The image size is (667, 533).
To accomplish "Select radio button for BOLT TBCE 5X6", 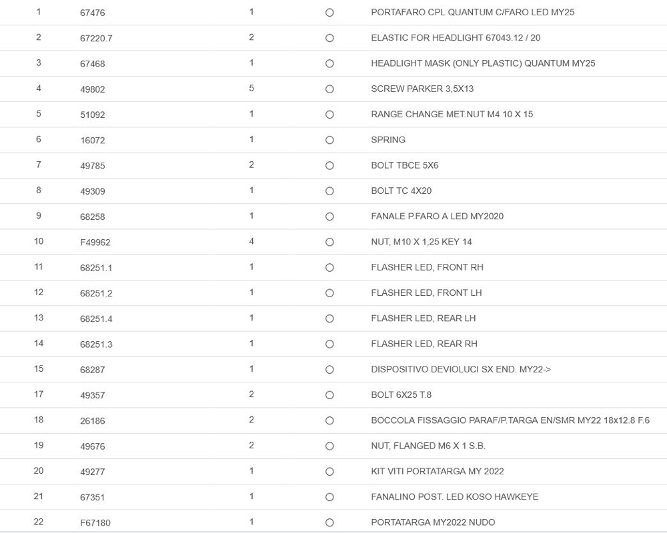I will [329, 166].
